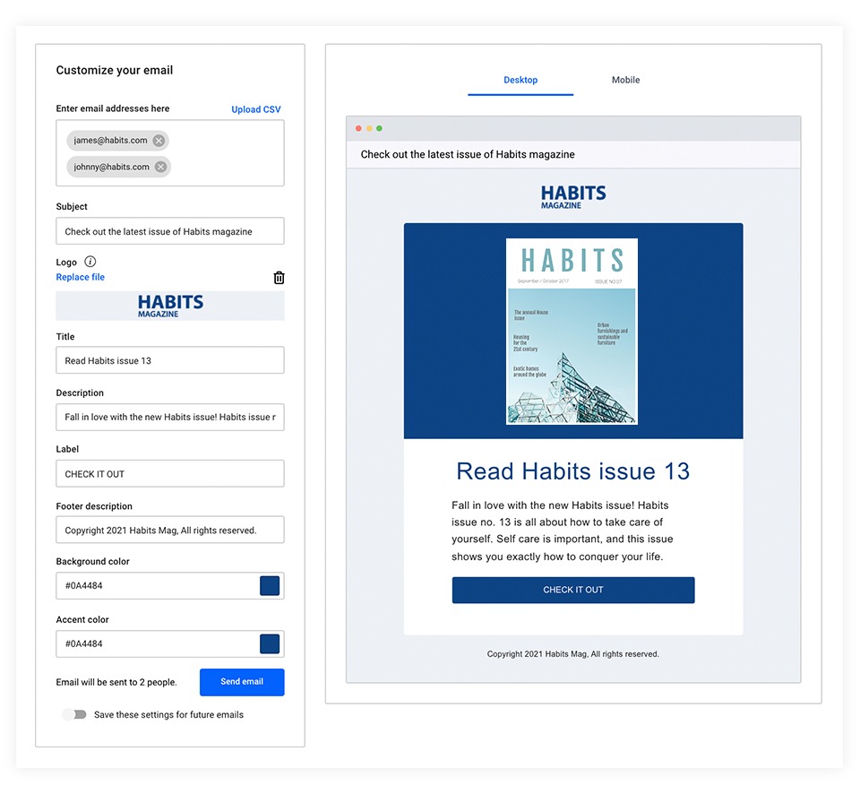Image resolution: width=860 pixels, height=794 pixels.
Task: Click Replace file link
Action: click(x=80, y=277)
